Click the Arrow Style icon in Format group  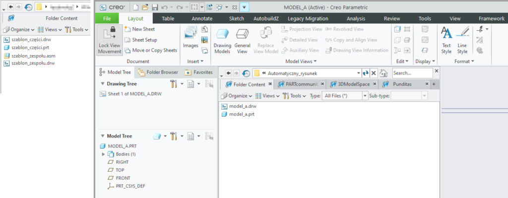(480, 29)
